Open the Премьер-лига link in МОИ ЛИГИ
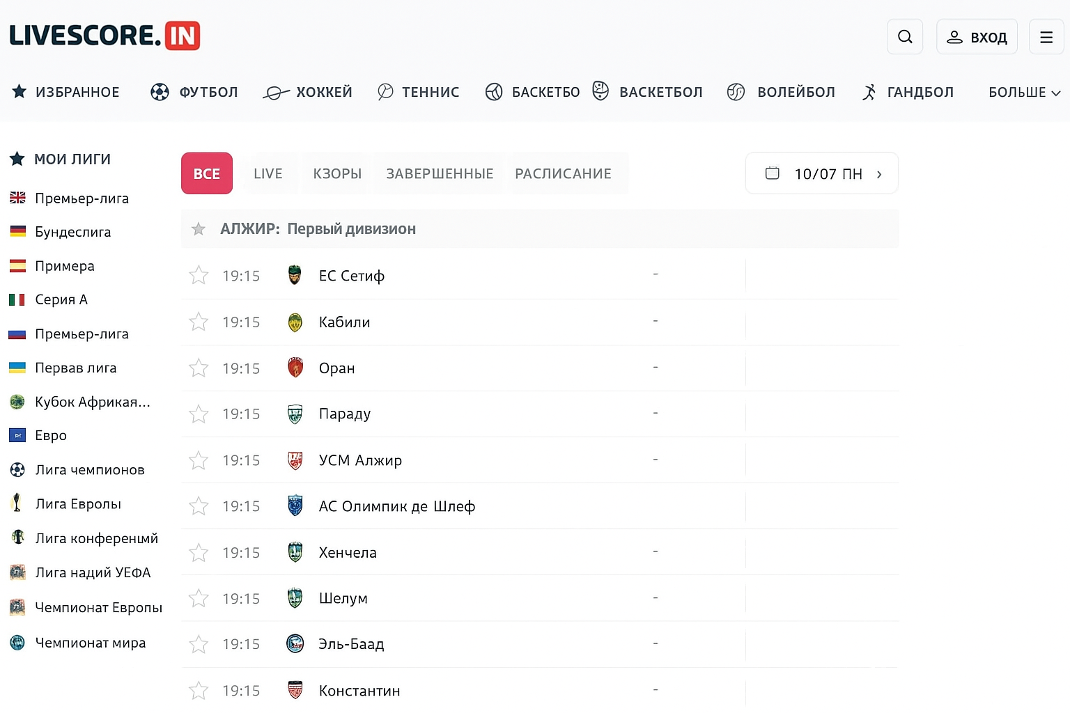Viewport: 1070px width, 713px height. point(82,198)
